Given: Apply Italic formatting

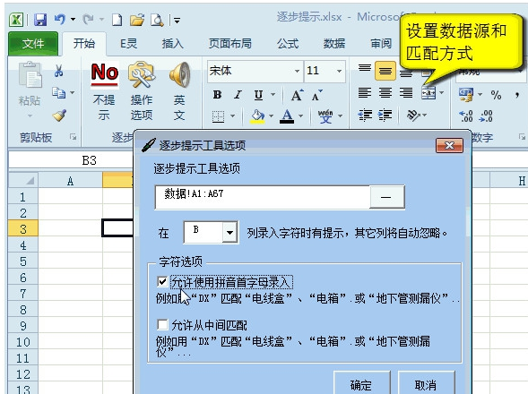Looking at the screenshot, I should [238, 95].
